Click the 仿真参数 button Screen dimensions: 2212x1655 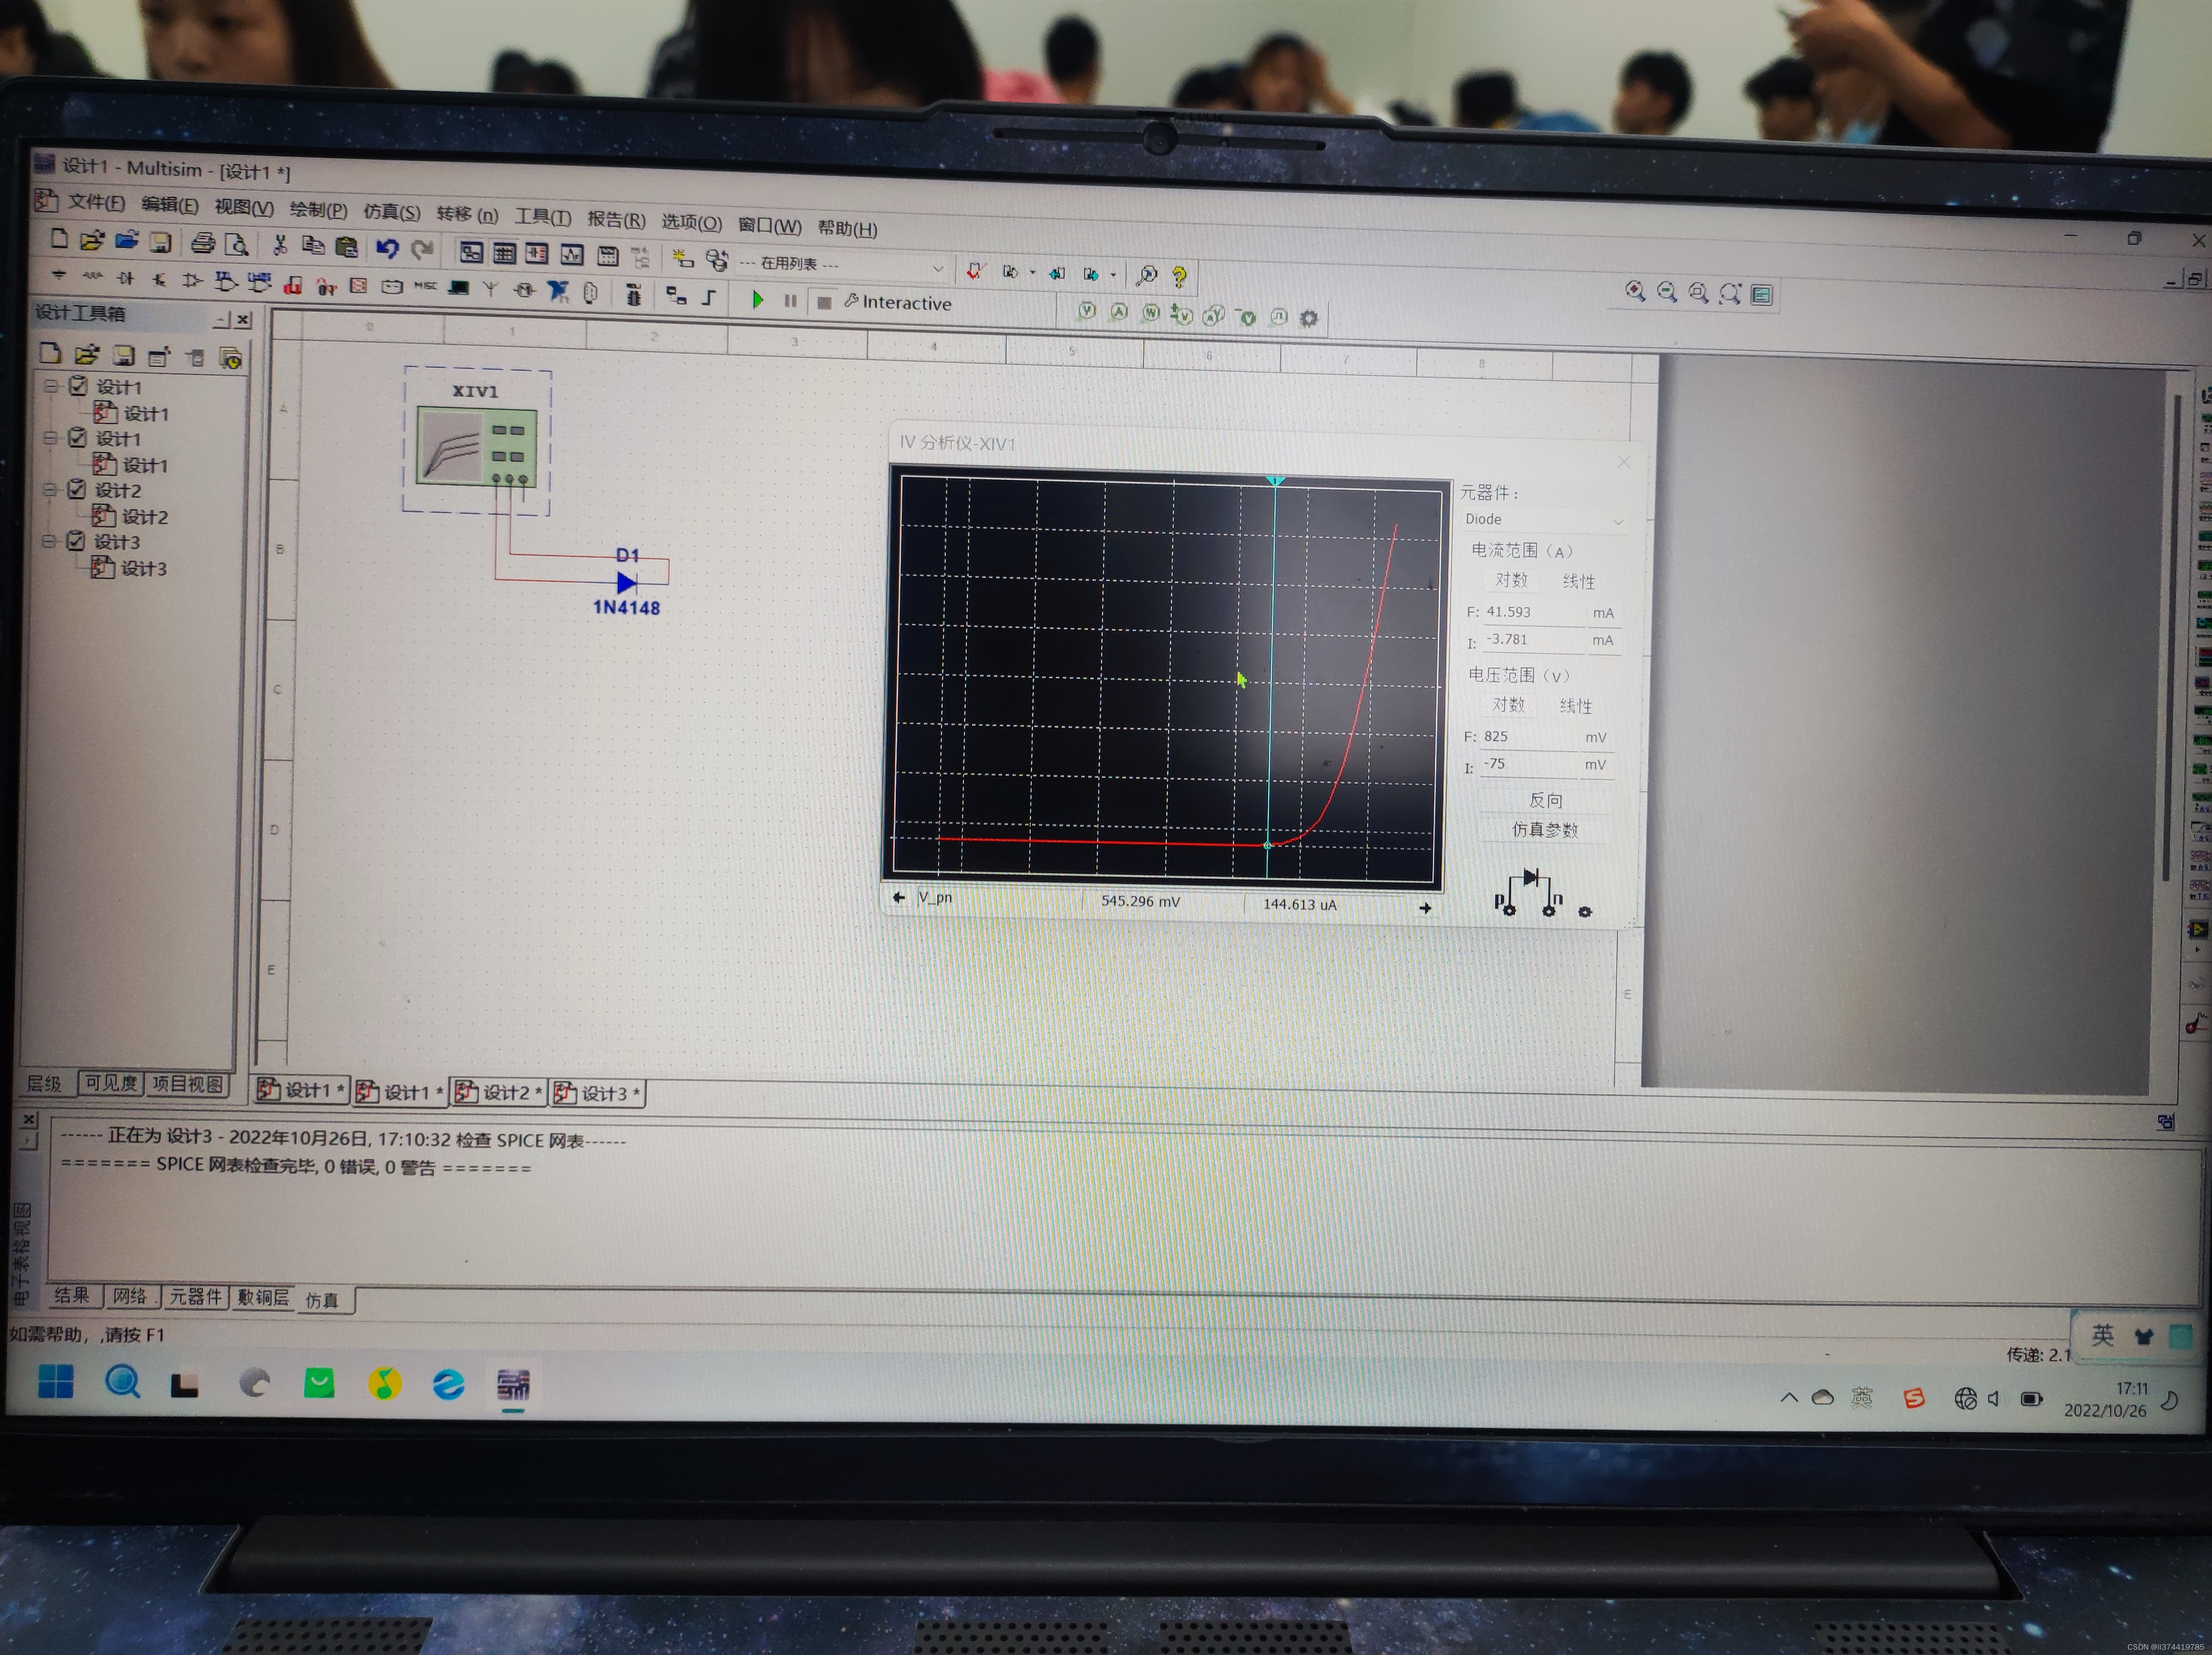tap(1544, 829)
